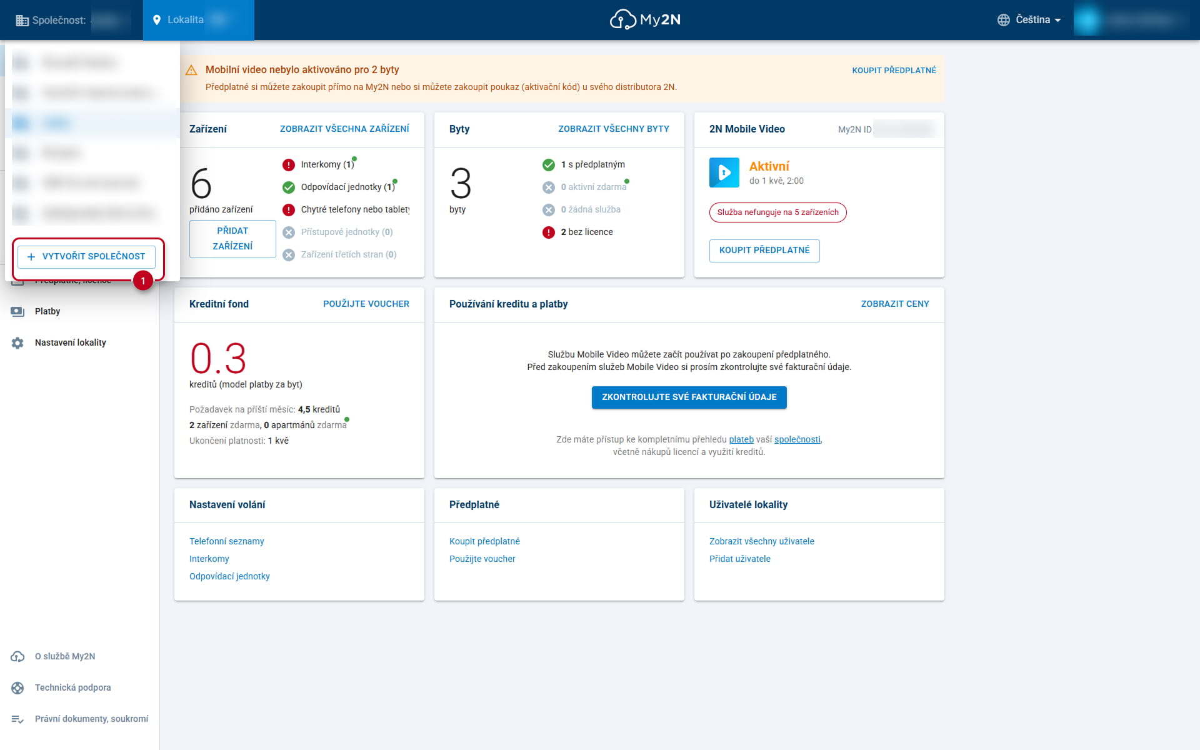Image resolution: width=1200 pixels, height=750 pixels.
Task: Click the Platby sidebar icon
Action: [x=17, y=312]
